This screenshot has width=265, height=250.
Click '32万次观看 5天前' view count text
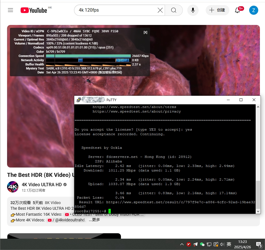(x=27, y=203)
